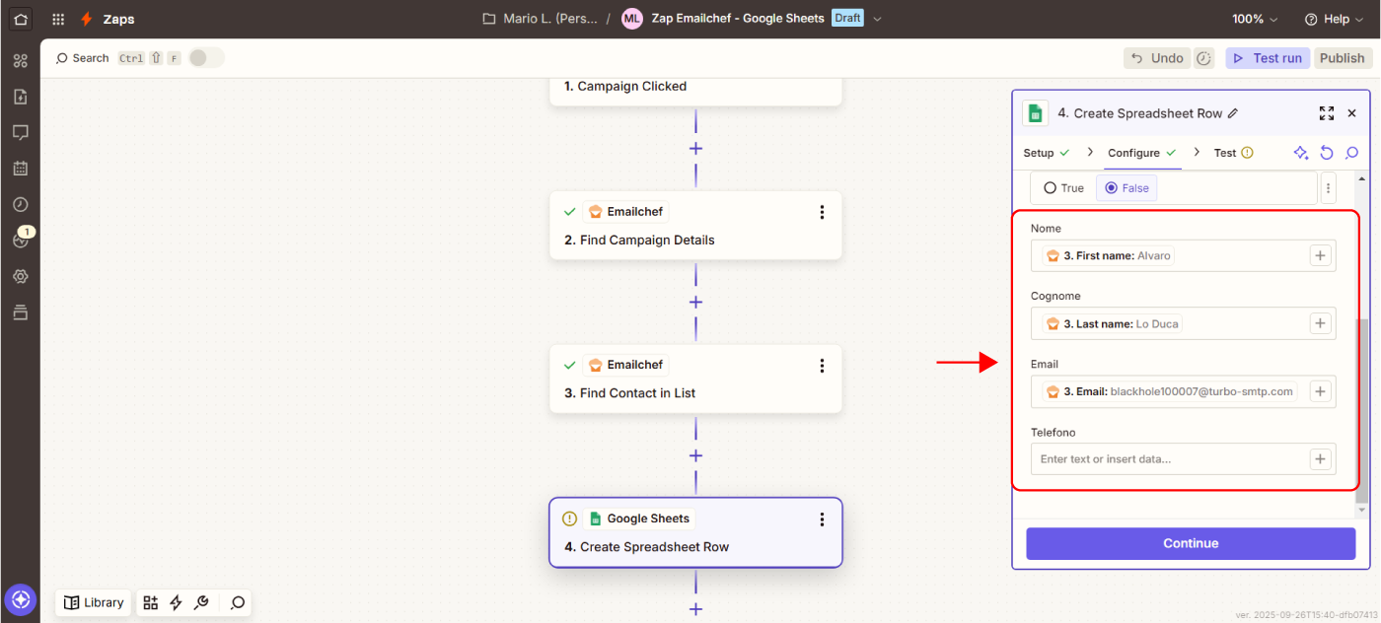1381x623 pixels.
Task: Click the AI sparkle icon in step panel
Action: [1300, 153]
